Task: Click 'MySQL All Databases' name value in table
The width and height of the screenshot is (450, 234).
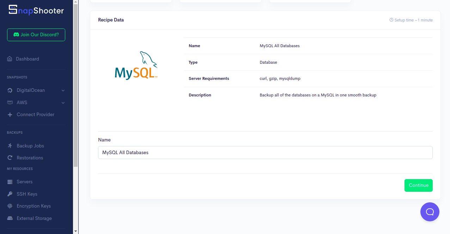Action: click(280, 46)
